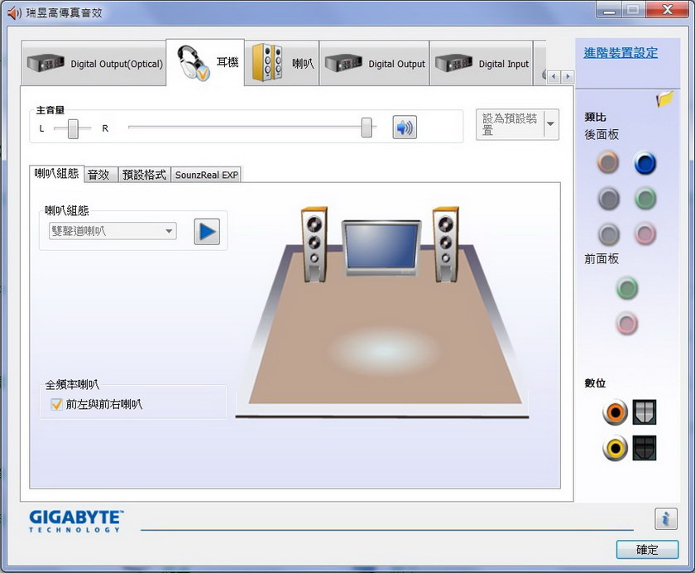Click the 設為預設裝置 default device button
This screenshot has width=695, height=573.
(x=510, y=125)
